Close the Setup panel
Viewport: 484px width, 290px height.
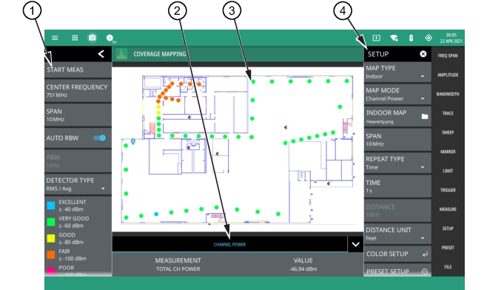tap(423, 54)
